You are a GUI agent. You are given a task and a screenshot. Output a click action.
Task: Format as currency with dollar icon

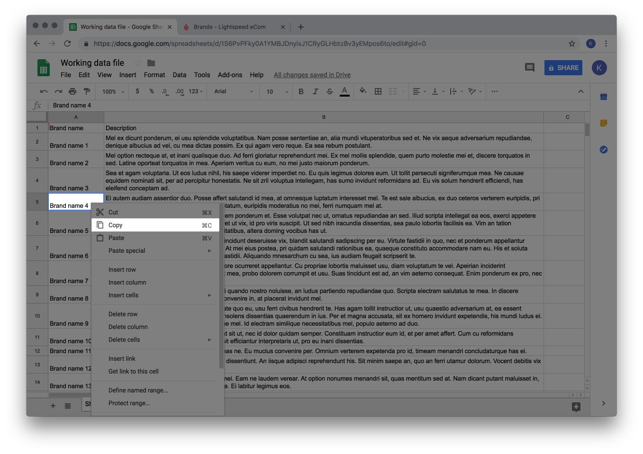[x=137, y=91]
